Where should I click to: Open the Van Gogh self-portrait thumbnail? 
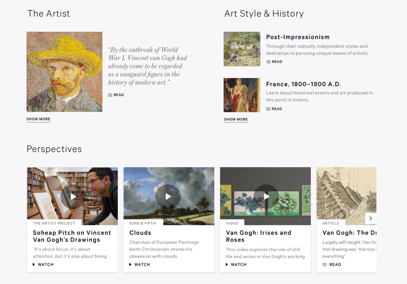pyautogui.click(x=64, y=72)
